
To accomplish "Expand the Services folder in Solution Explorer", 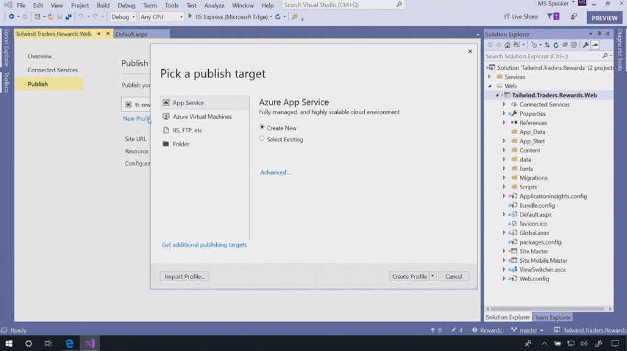I will pyautogui.click(x=489, y=77).
